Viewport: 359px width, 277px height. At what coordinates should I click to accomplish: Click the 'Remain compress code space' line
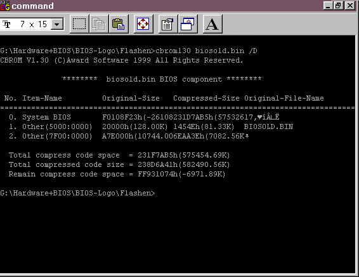(117, 175)
